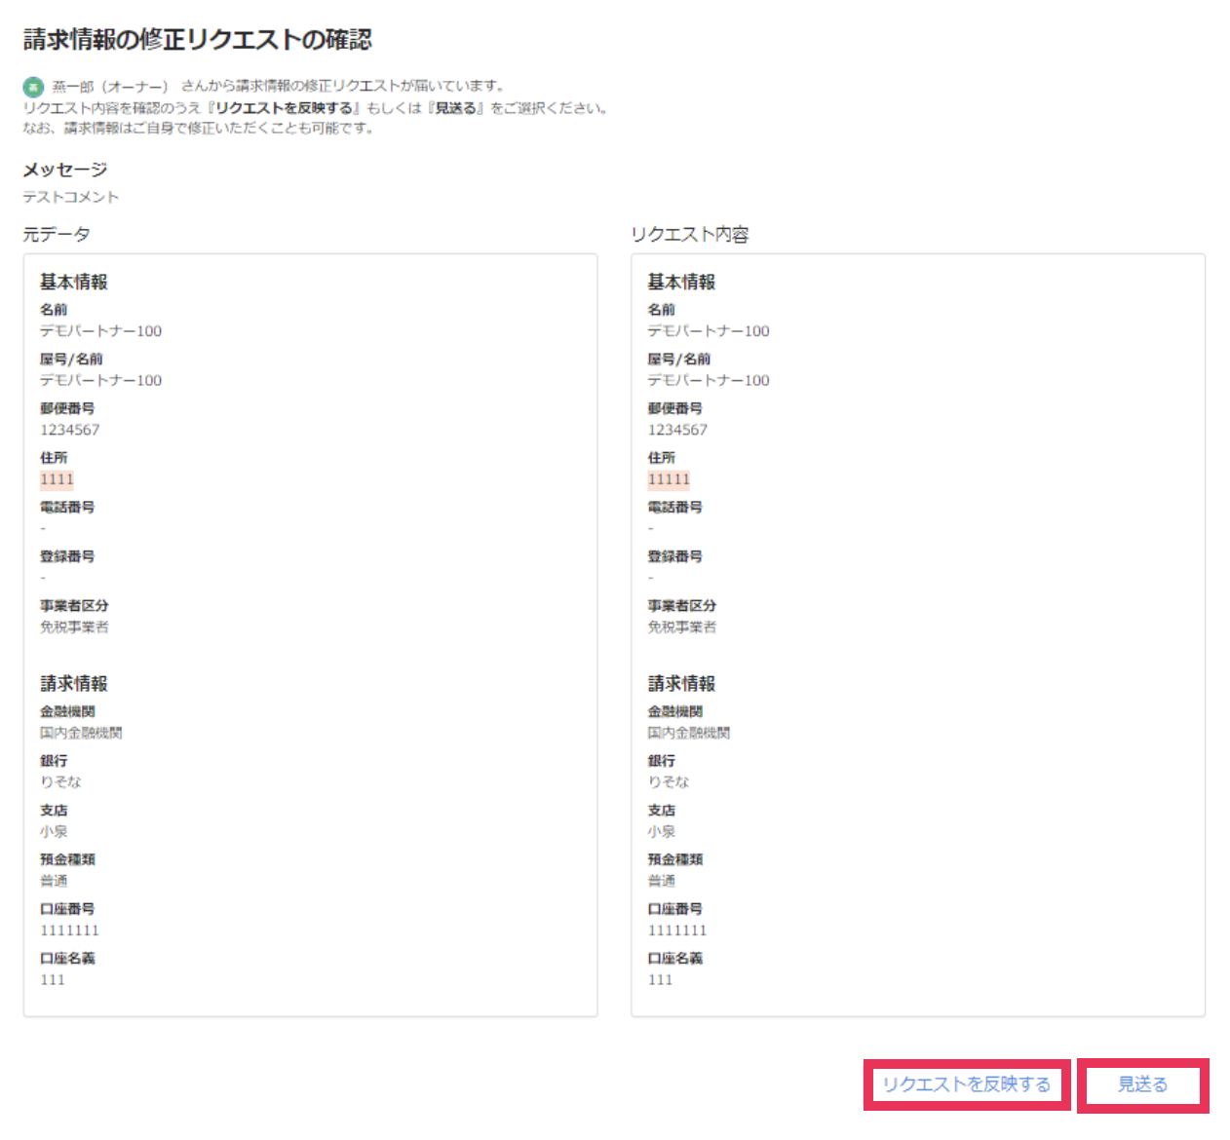The image size is (1230, 1140).
Task: Click the 見送る button
Action: [1142, 1084]
